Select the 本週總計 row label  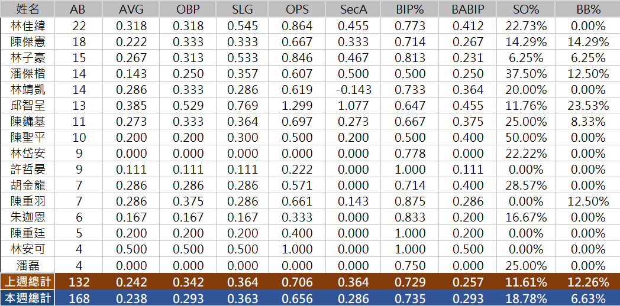[x=27, y=298]
